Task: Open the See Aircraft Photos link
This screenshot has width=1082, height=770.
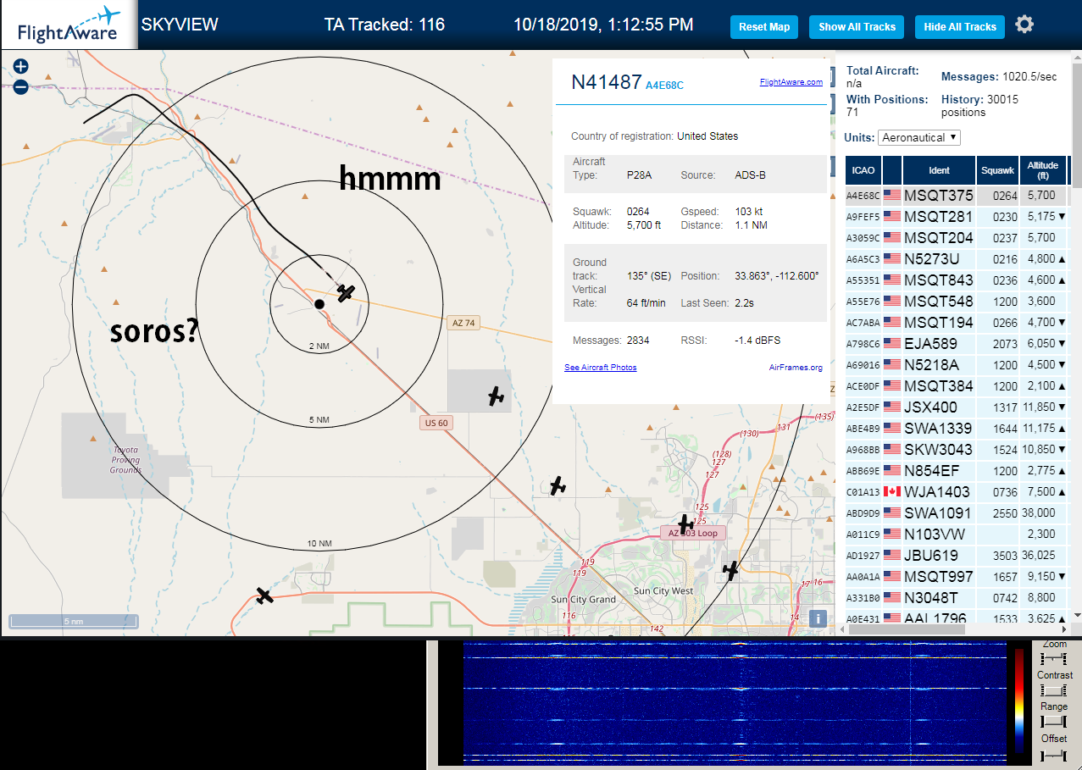Action: pos(600,368)
